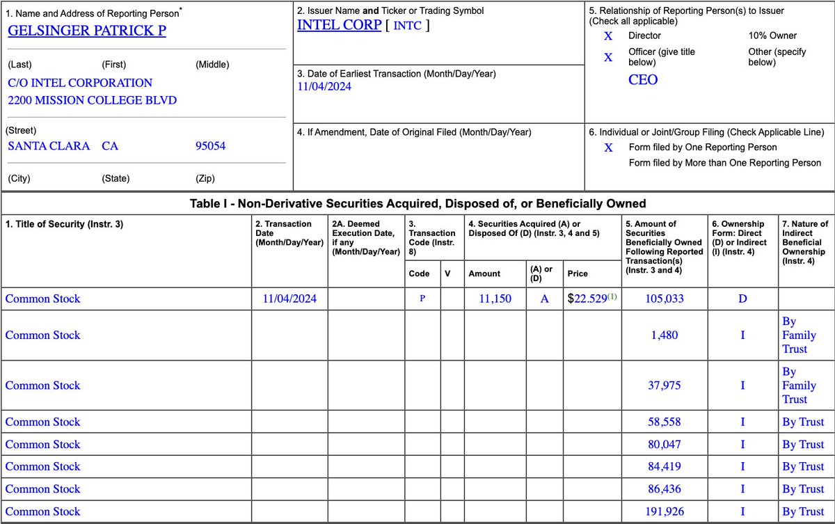Select Common Stock in the 191,926 row
835x524 pixels.
pyautogui.click(x=42, y=511)
